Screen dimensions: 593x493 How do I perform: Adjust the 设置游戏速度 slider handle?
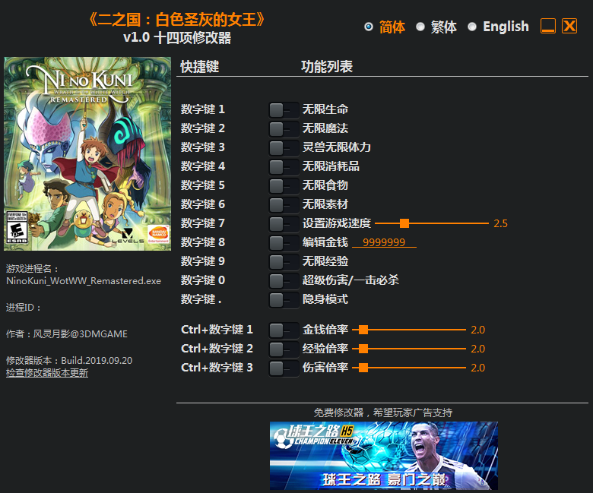[404, 223]
